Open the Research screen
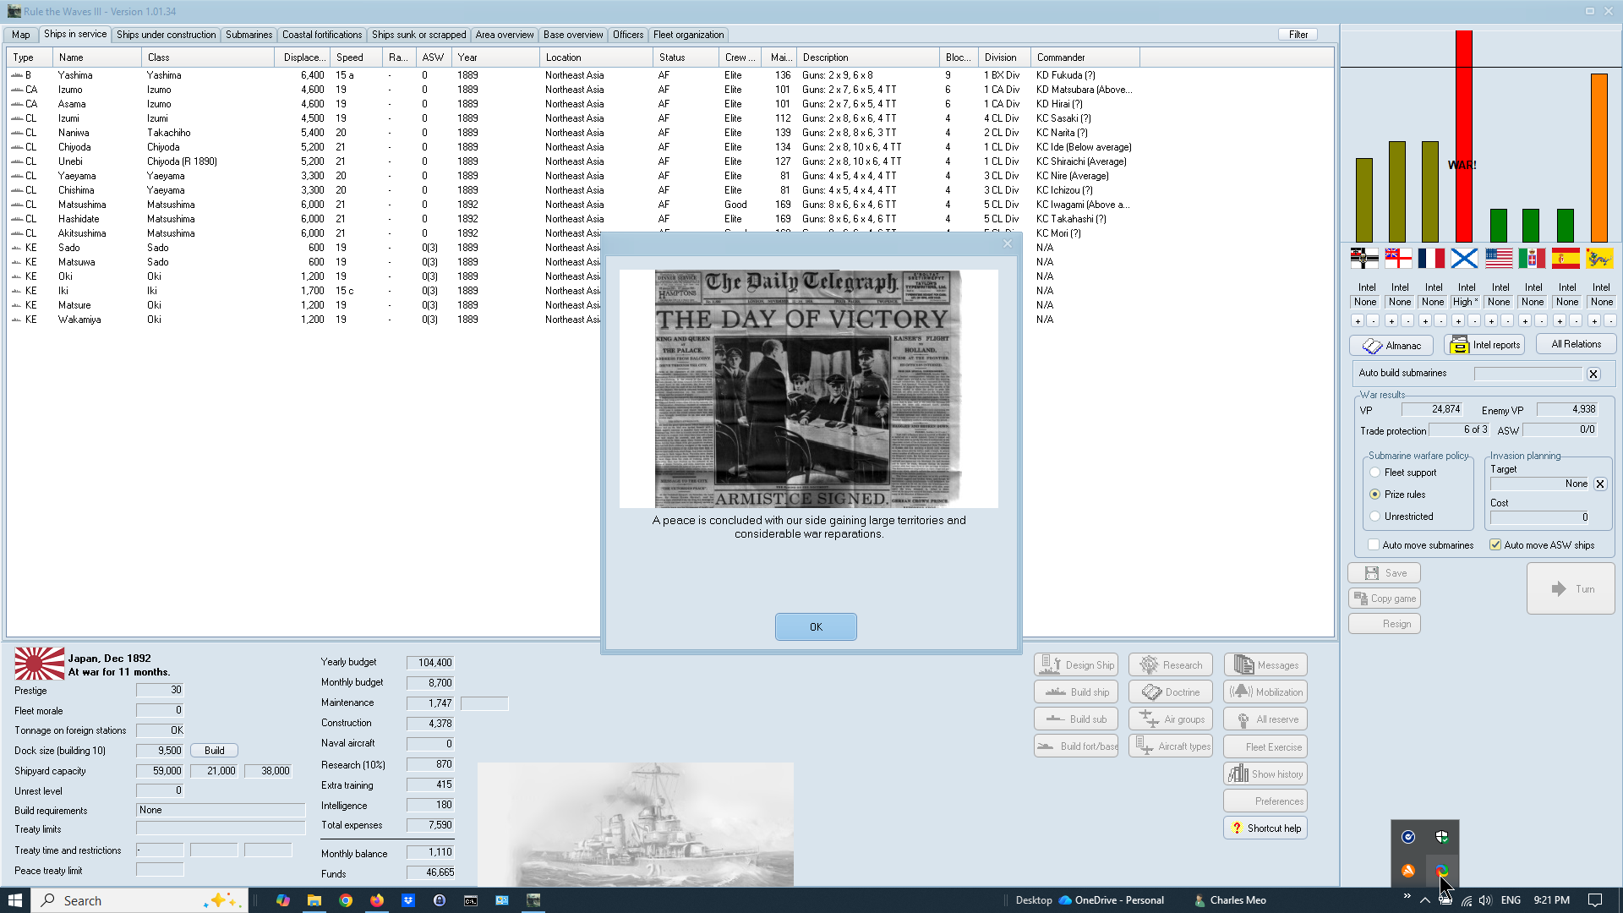 point(1171,665)
